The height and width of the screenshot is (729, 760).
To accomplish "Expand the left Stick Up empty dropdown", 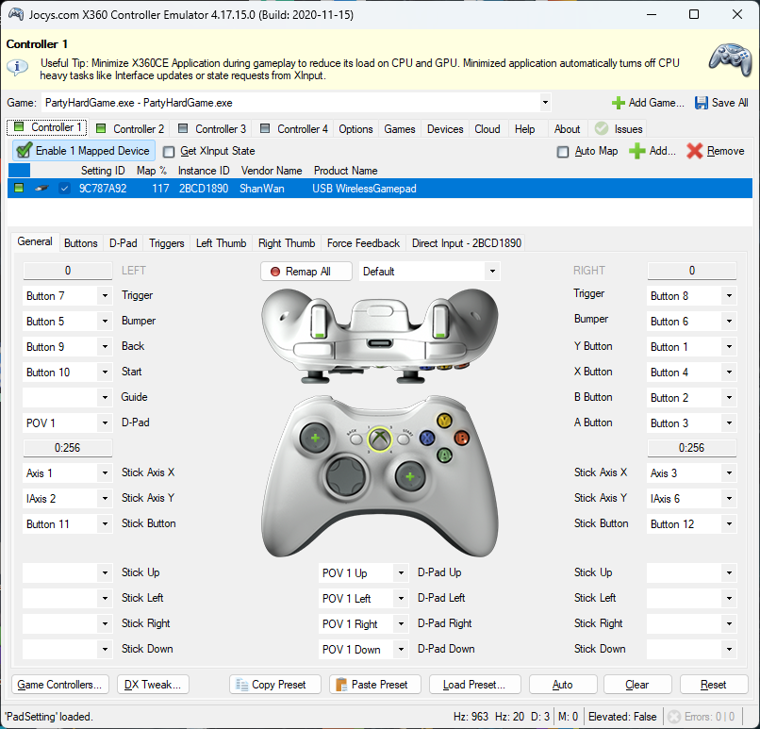I will click(105, 573).
